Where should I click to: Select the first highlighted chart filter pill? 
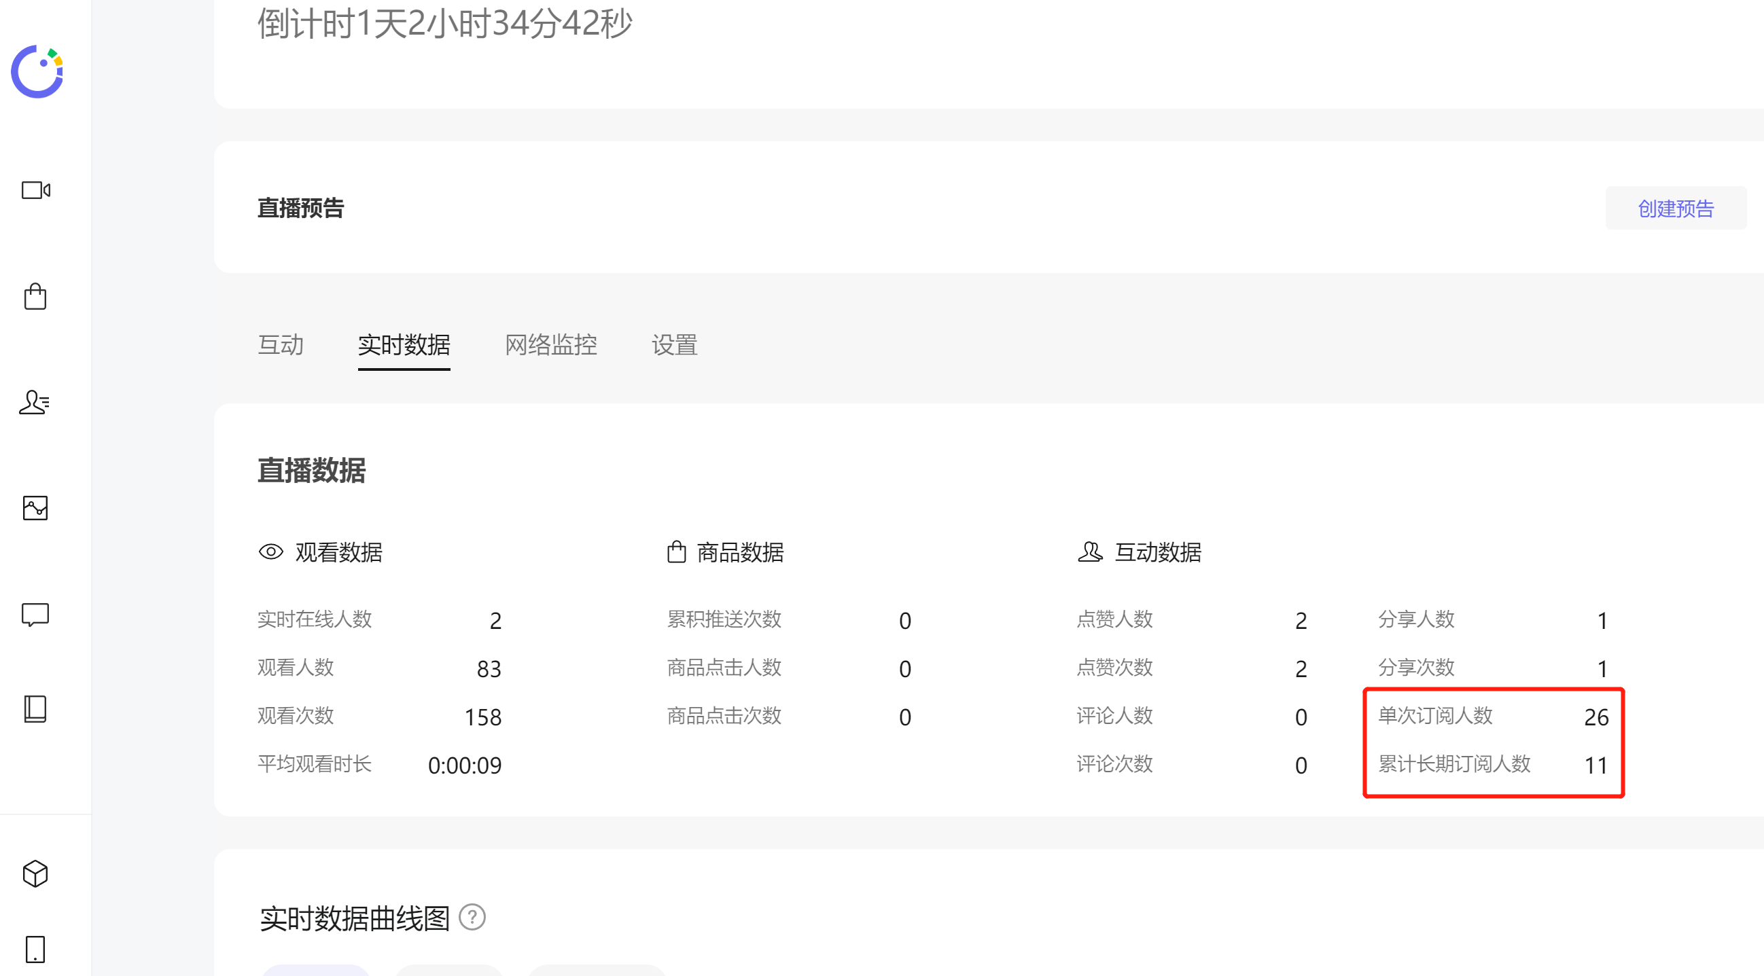pyautogui.click(x=317, y=970)
